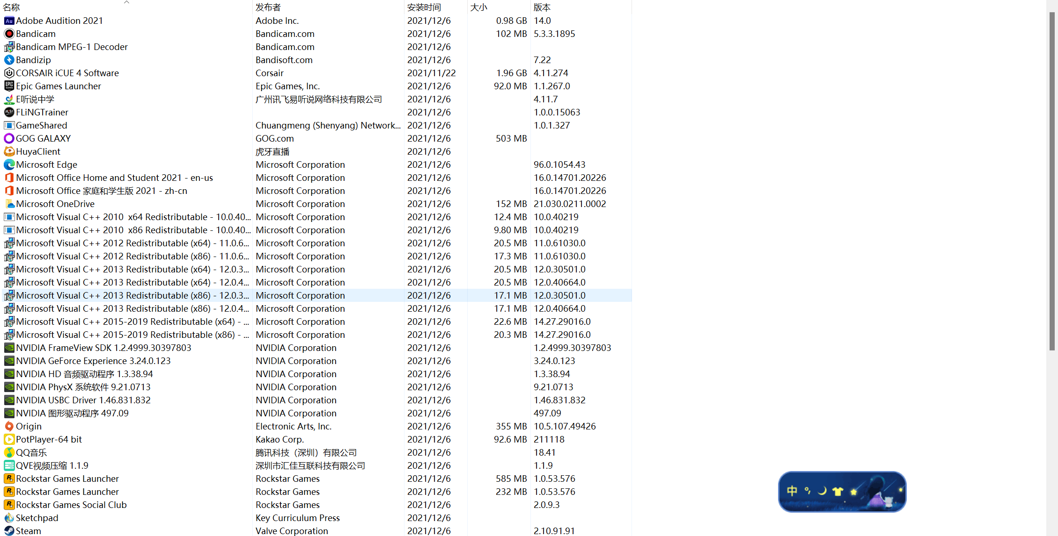Click the Adobe Audition 2021 icon
Image resolution: width=1058 pixels, height=536 pixels.
click(x=9, y=21)
